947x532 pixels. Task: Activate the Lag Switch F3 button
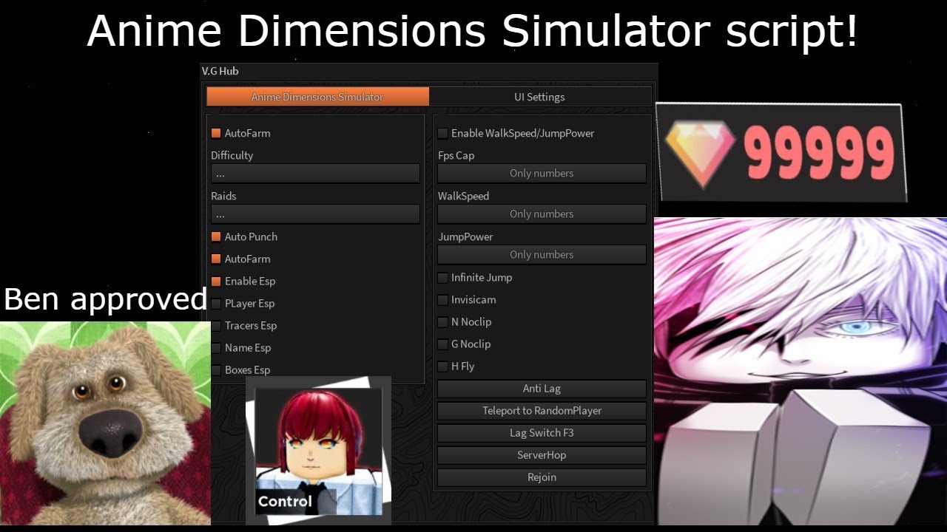tap(542, 433)
